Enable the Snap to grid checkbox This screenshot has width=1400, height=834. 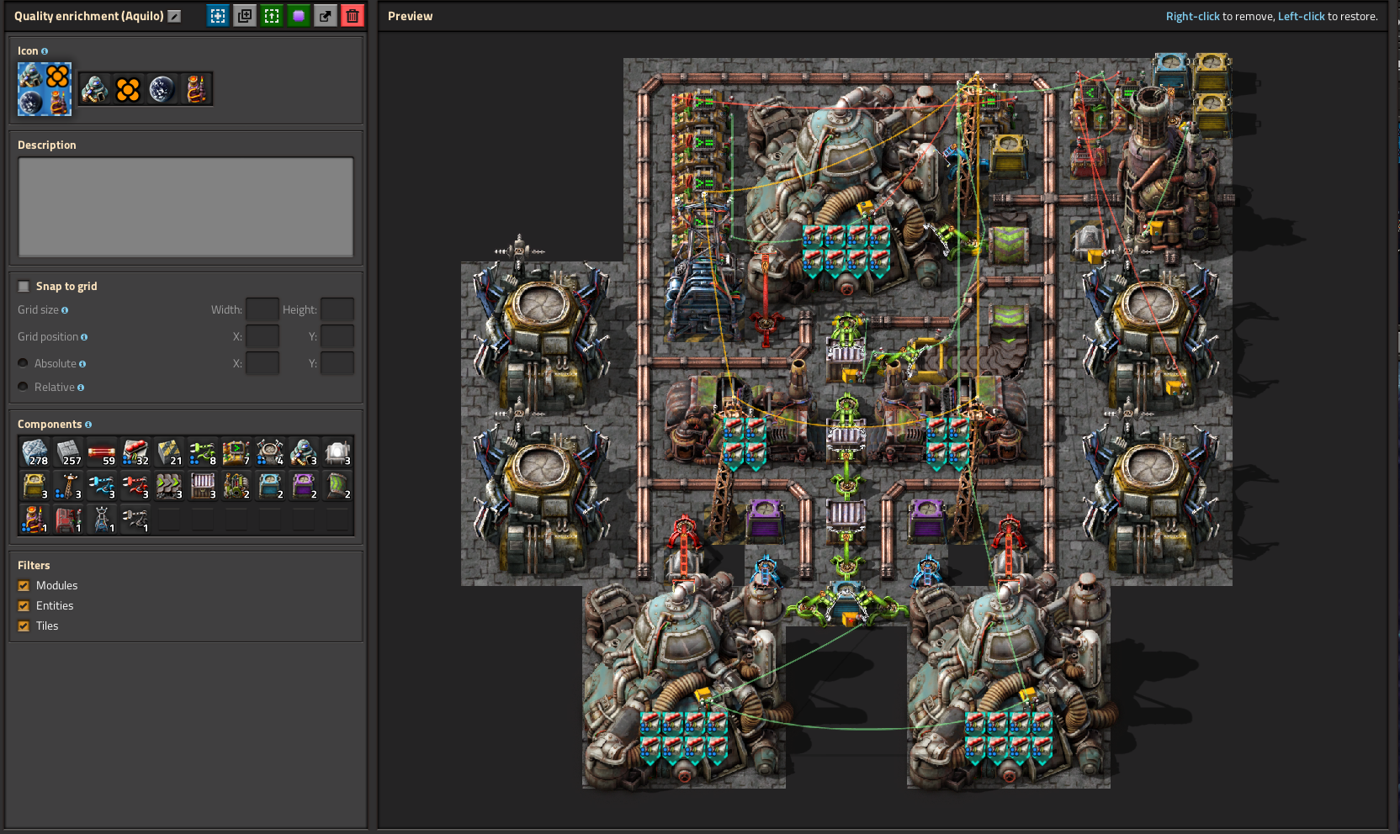coord(24,286)
